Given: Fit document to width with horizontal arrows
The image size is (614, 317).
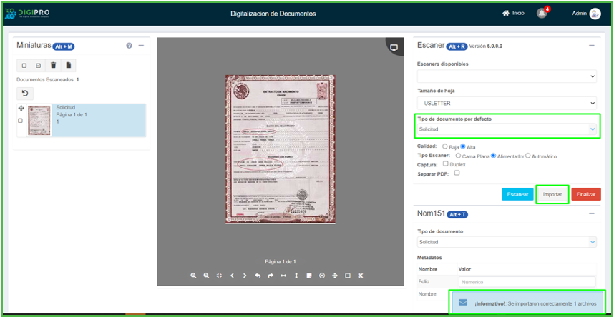Looking at the screenshot, I should click(x=283, y=276).
